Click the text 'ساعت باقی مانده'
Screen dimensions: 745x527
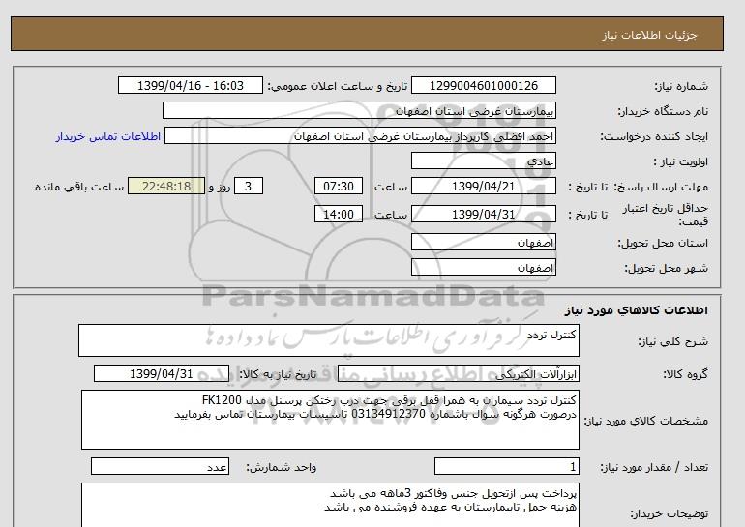(x=79, y=187)
